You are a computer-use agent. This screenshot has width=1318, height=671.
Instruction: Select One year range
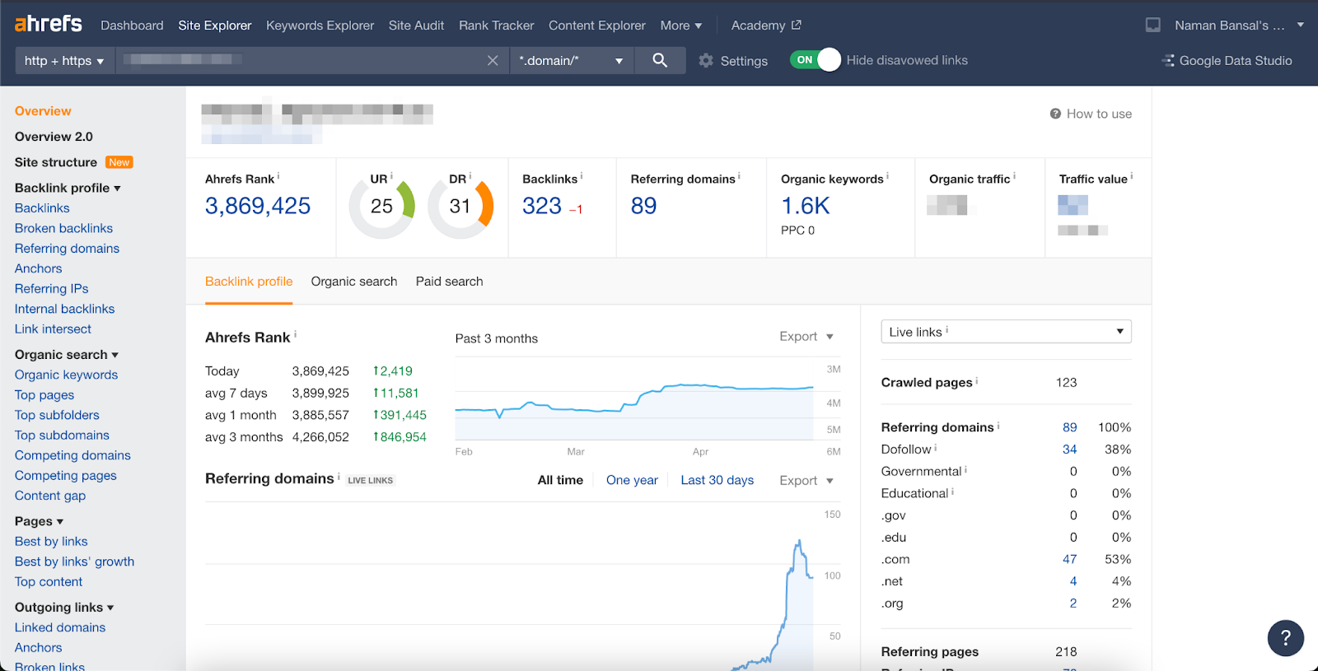pos(632,480)
